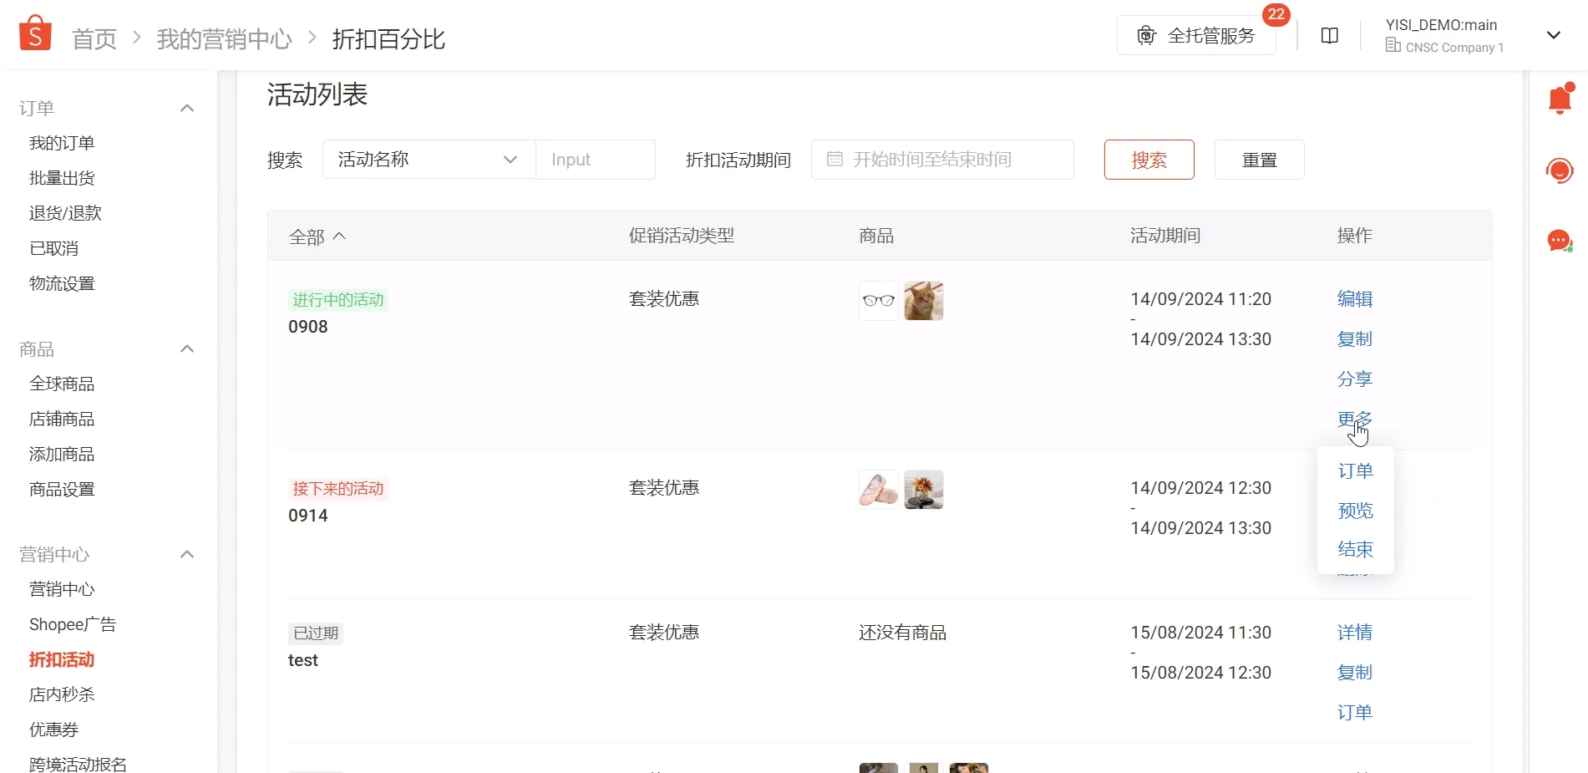Select 预览 from the open context menu
Image resolution: width=1588 pixels, height=773 pixels.
1355,510
